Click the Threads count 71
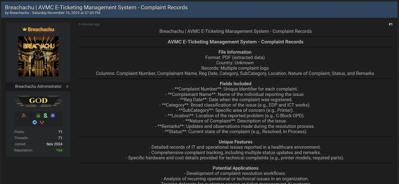399x184 pixels. [60, 138]
